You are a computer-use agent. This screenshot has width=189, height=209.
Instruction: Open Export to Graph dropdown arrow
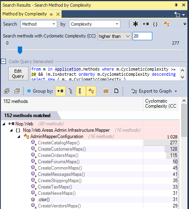[176, 91]
